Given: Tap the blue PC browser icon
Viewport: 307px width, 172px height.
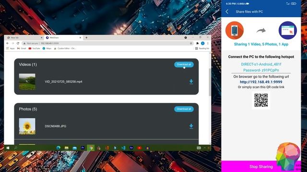Looking at the screenshot, I should pos(288,31).
